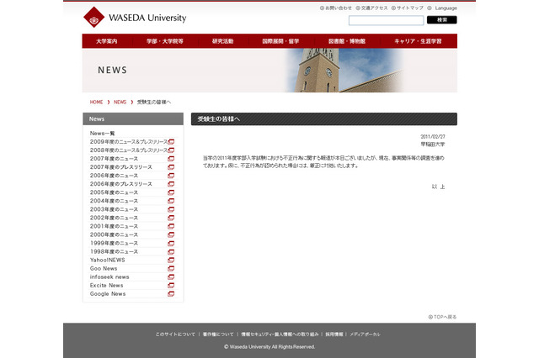
Task: Open the 国際展開・留学 menu
Action: click(280, 41)
